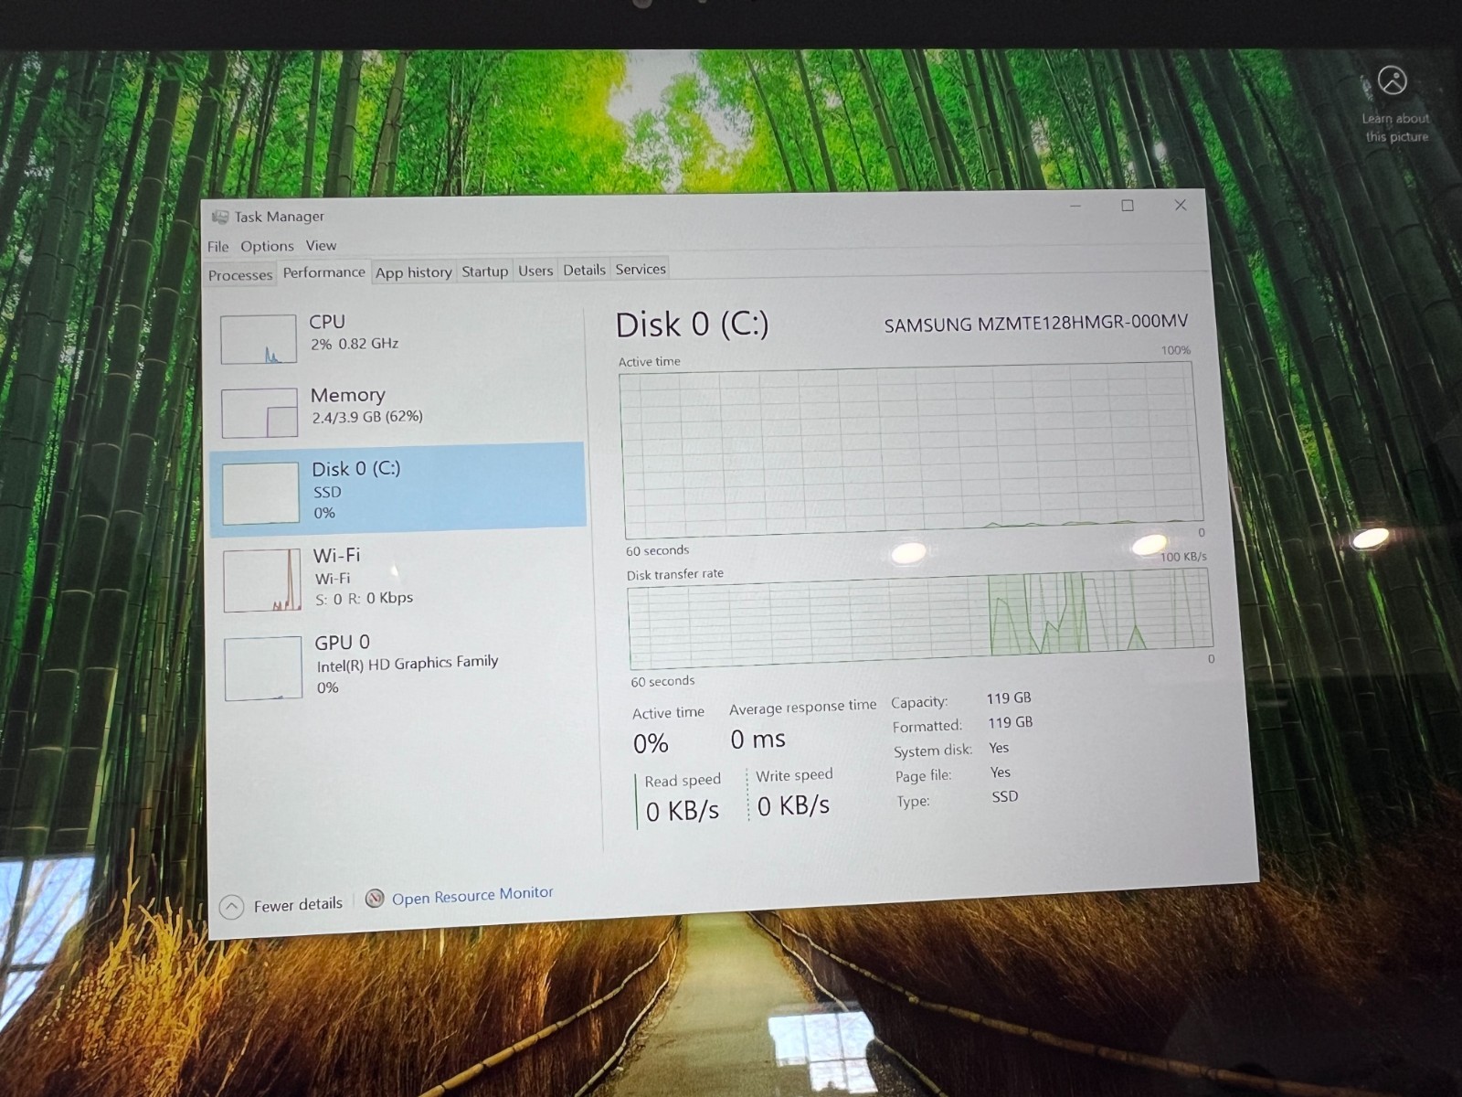The image size is (1462, 1097).
Task: Click the Active time 0% value
Action: (x=651, y=744)
